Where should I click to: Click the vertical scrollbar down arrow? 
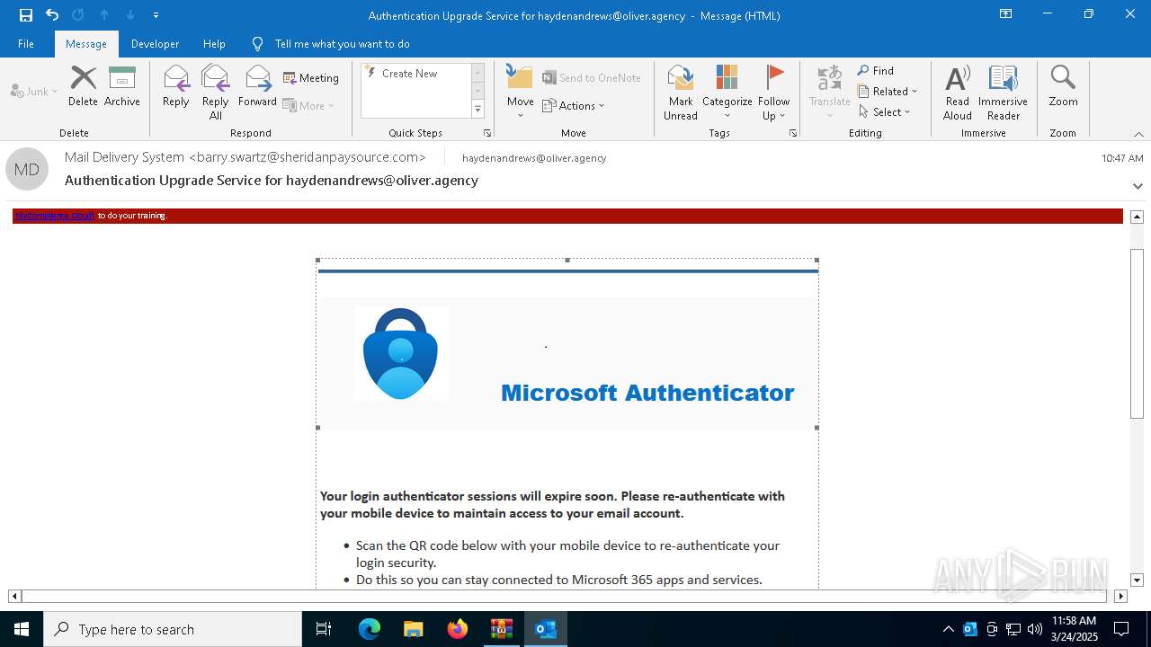[x=1137, y=580]
